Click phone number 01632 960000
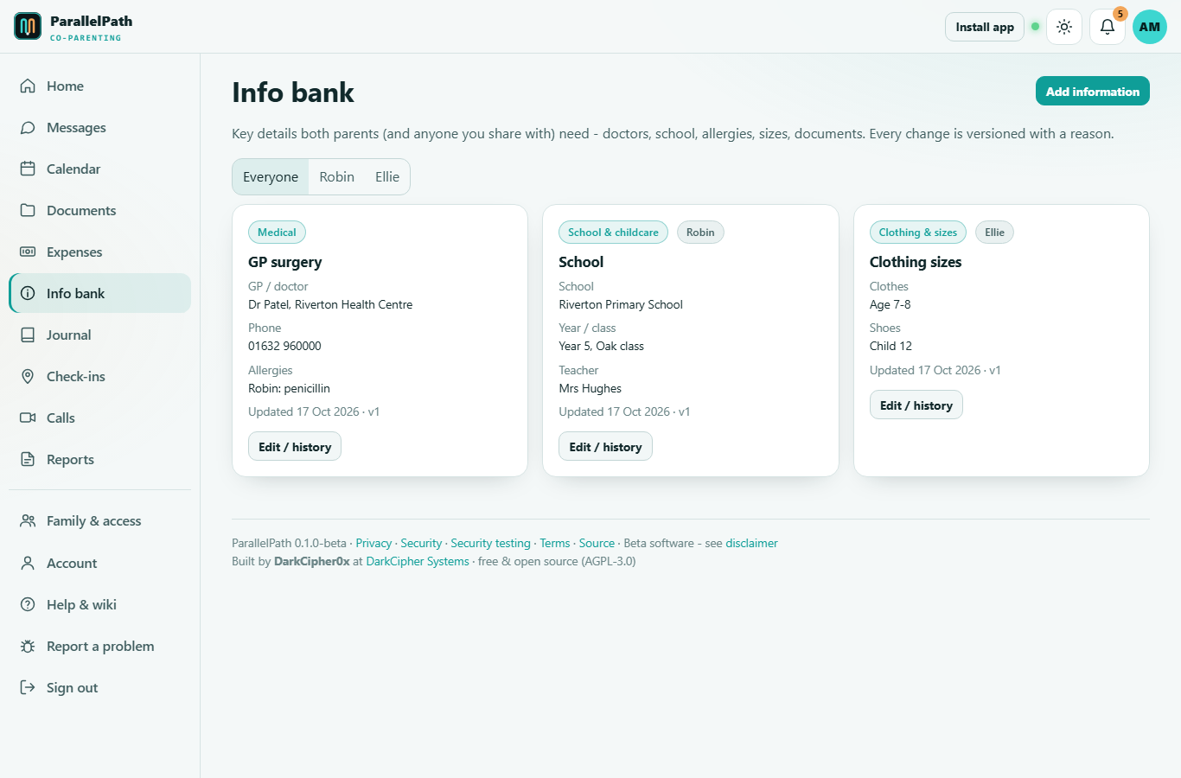Viewport: 1181px width, 778px height. click(284, 346)
